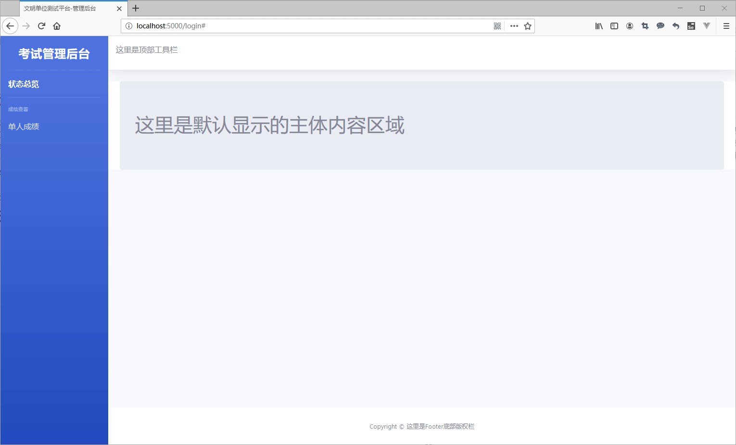Select the screenshot crop tool icon

point(645,26)
